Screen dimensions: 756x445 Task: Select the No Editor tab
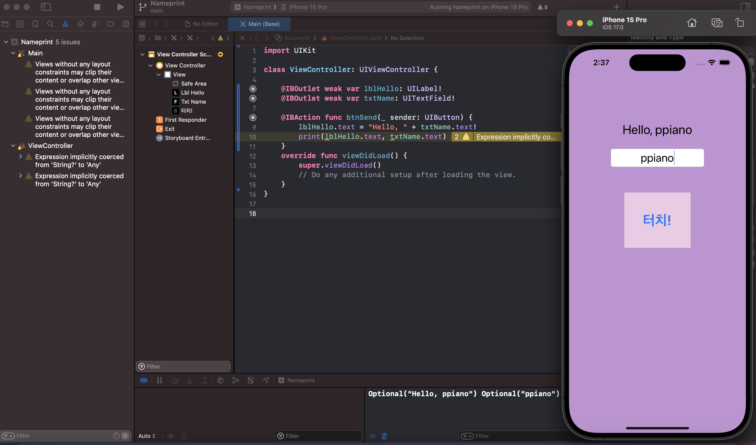click(201, 24)
